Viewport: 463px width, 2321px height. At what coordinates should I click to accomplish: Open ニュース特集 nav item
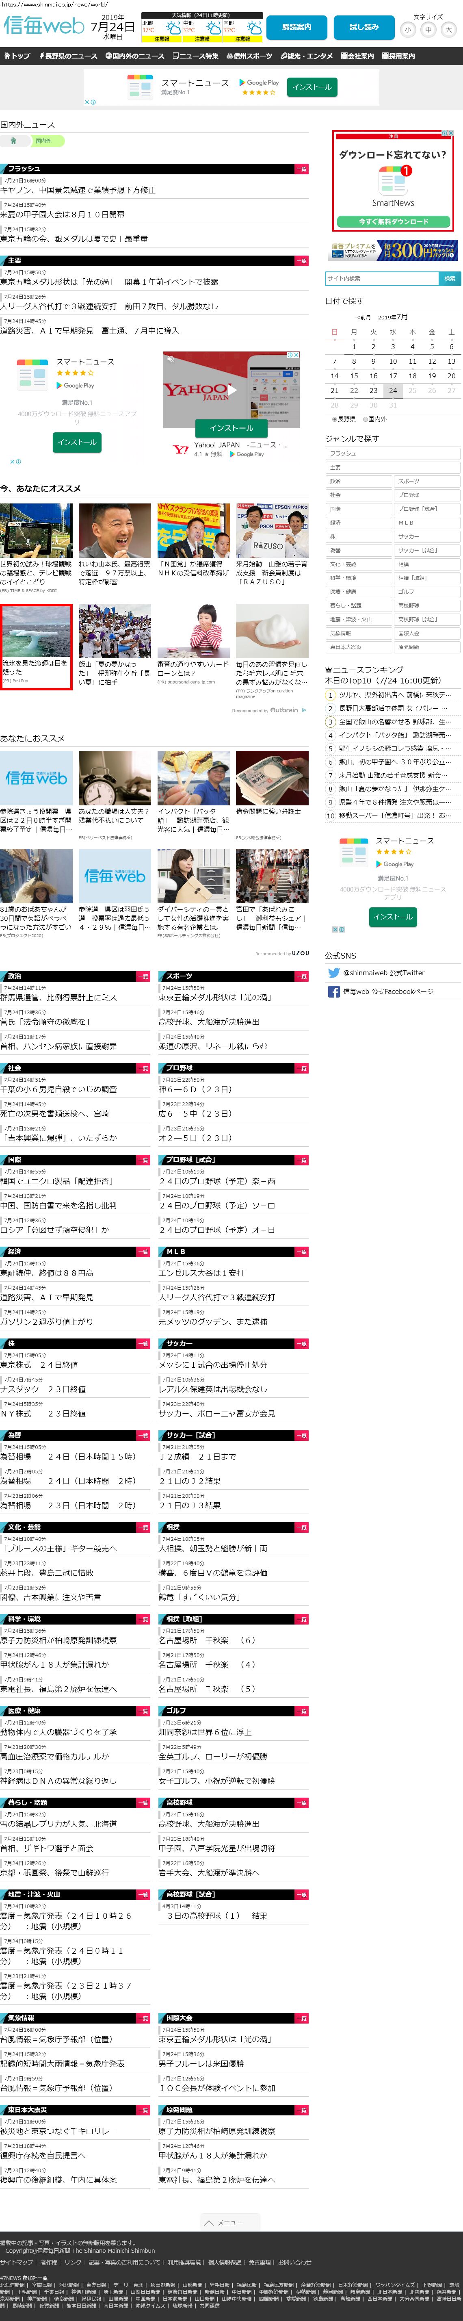tap(195, 56)
